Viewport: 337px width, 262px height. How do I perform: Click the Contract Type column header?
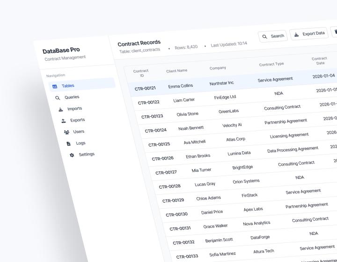[x=271, y=64]
